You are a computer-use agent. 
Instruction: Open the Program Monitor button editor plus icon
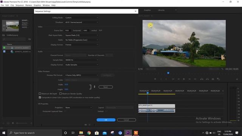237,79
